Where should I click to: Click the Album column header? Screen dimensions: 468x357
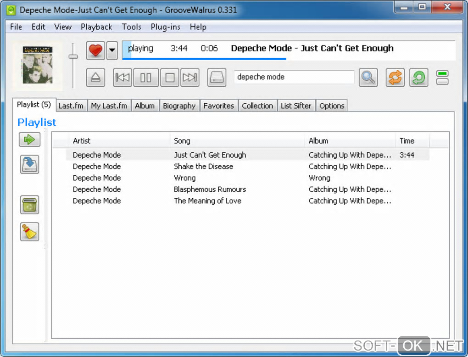point(351,140)
